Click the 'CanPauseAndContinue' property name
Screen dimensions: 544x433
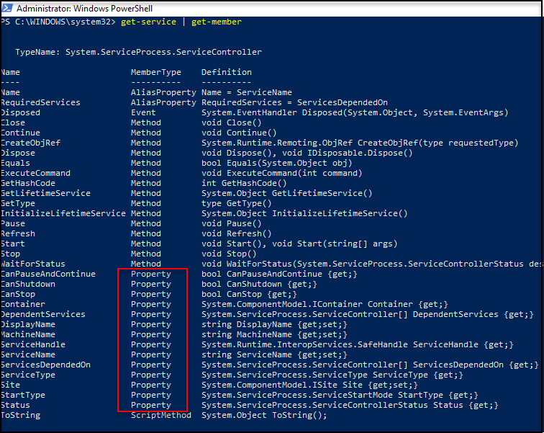coord(48,274)
